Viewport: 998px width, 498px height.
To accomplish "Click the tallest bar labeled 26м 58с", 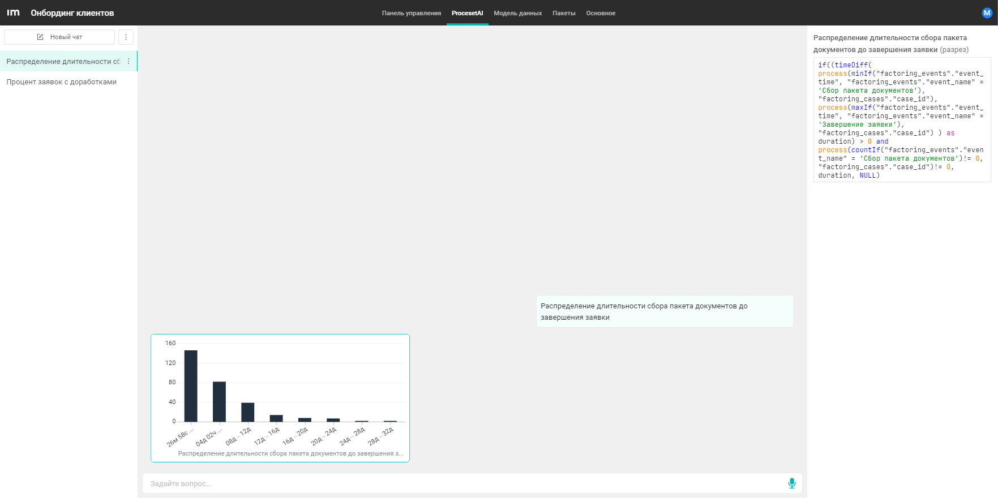I will coord(191,386).
